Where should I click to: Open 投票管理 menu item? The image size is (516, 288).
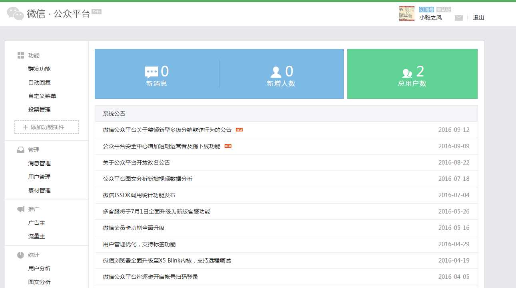(x=39, y=110)
